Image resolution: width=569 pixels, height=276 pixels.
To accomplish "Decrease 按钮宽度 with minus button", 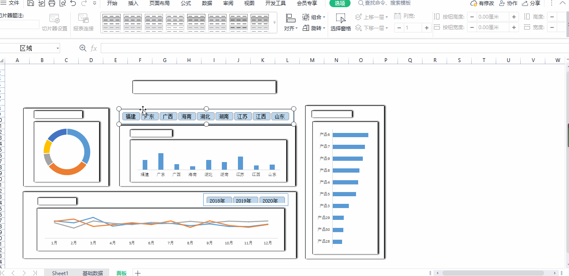I will (x=472, y=27).
